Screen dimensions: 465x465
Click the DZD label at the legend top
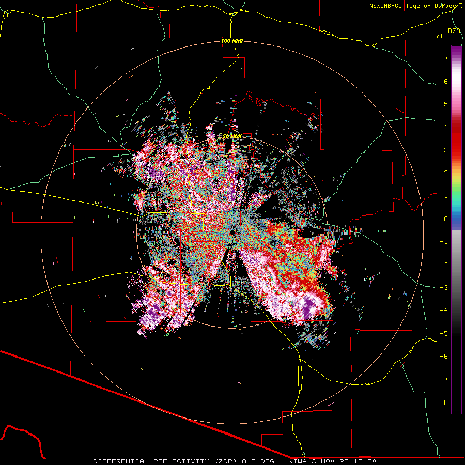454,31
